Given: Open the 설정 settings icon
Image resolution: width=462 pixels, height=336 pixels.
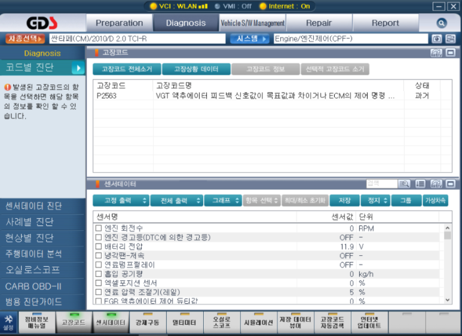Looking at the screenshot, I should 8,322.
